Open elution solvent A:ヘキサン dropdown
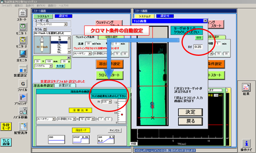 pos(54,119)
